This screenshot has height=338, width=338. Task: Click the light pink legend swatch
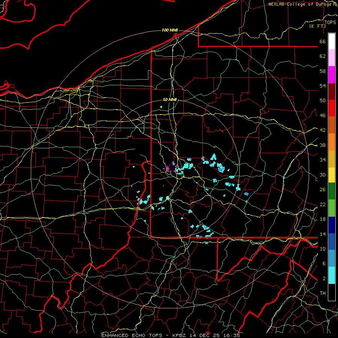332,58
